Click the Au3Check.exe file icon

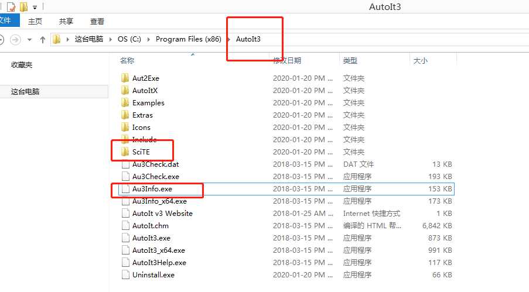pos(125,177)
